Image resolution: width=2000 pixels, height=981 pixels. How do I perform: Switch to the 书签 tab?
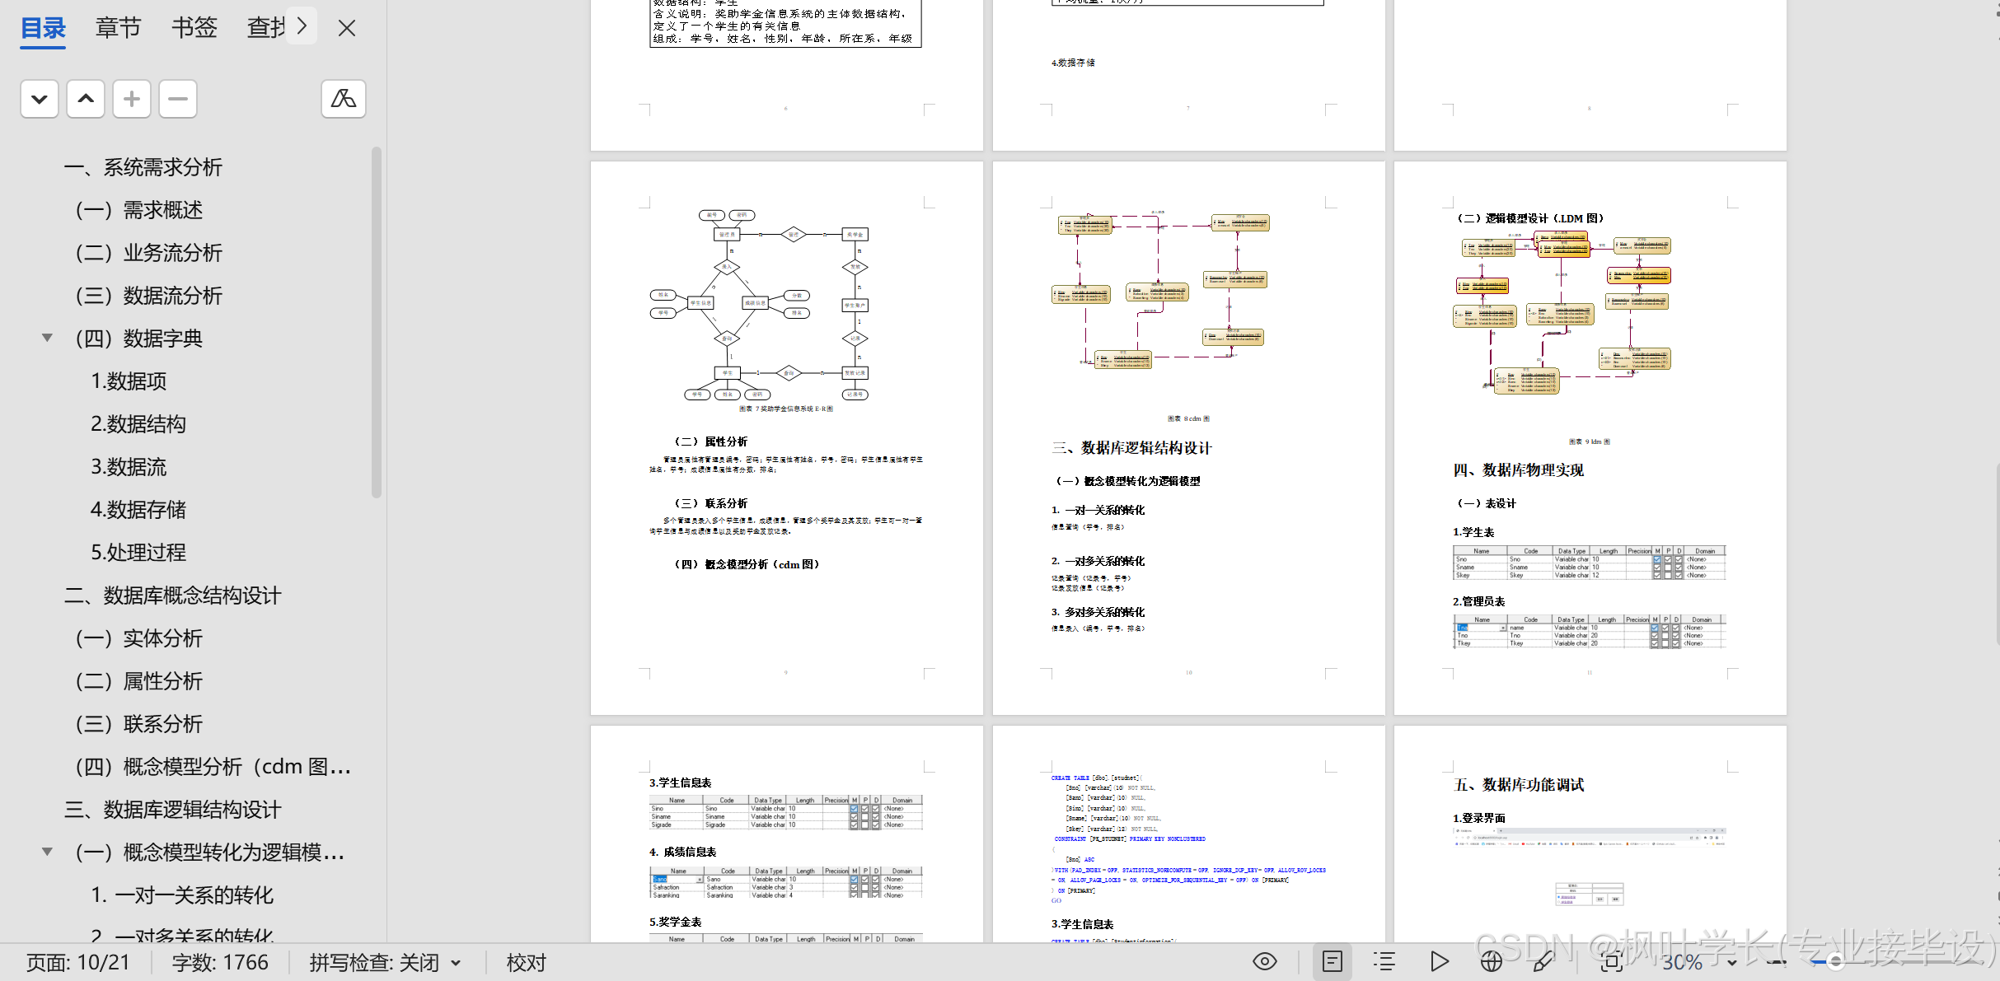[x=194, y=28]
